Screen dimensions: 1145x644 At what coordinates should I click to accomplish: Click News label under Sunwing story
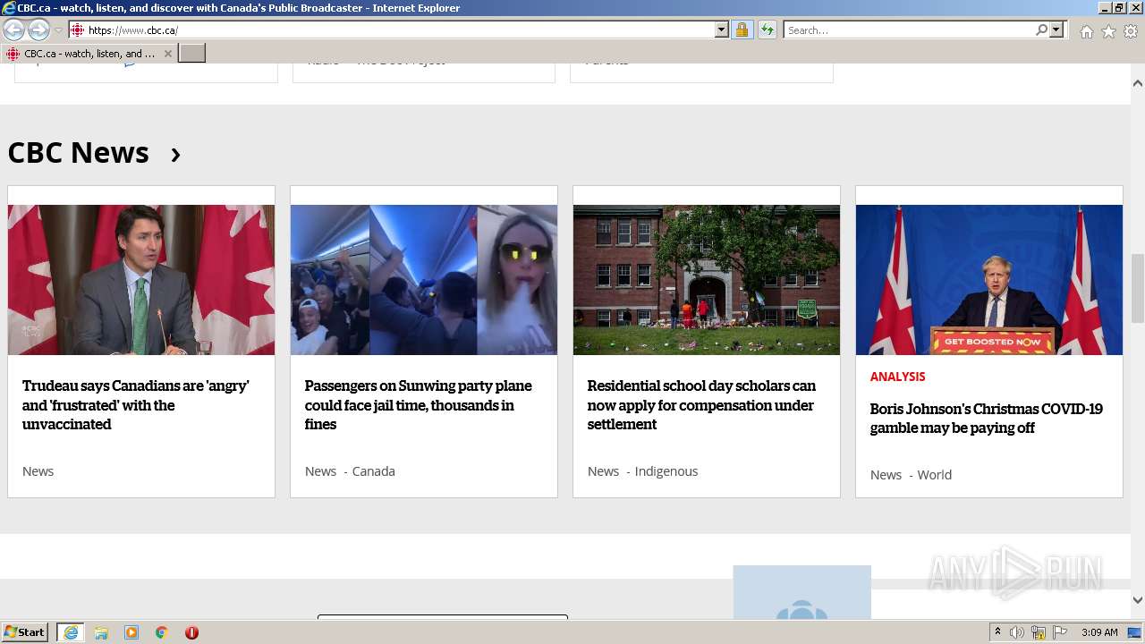[x=320, y=471]
